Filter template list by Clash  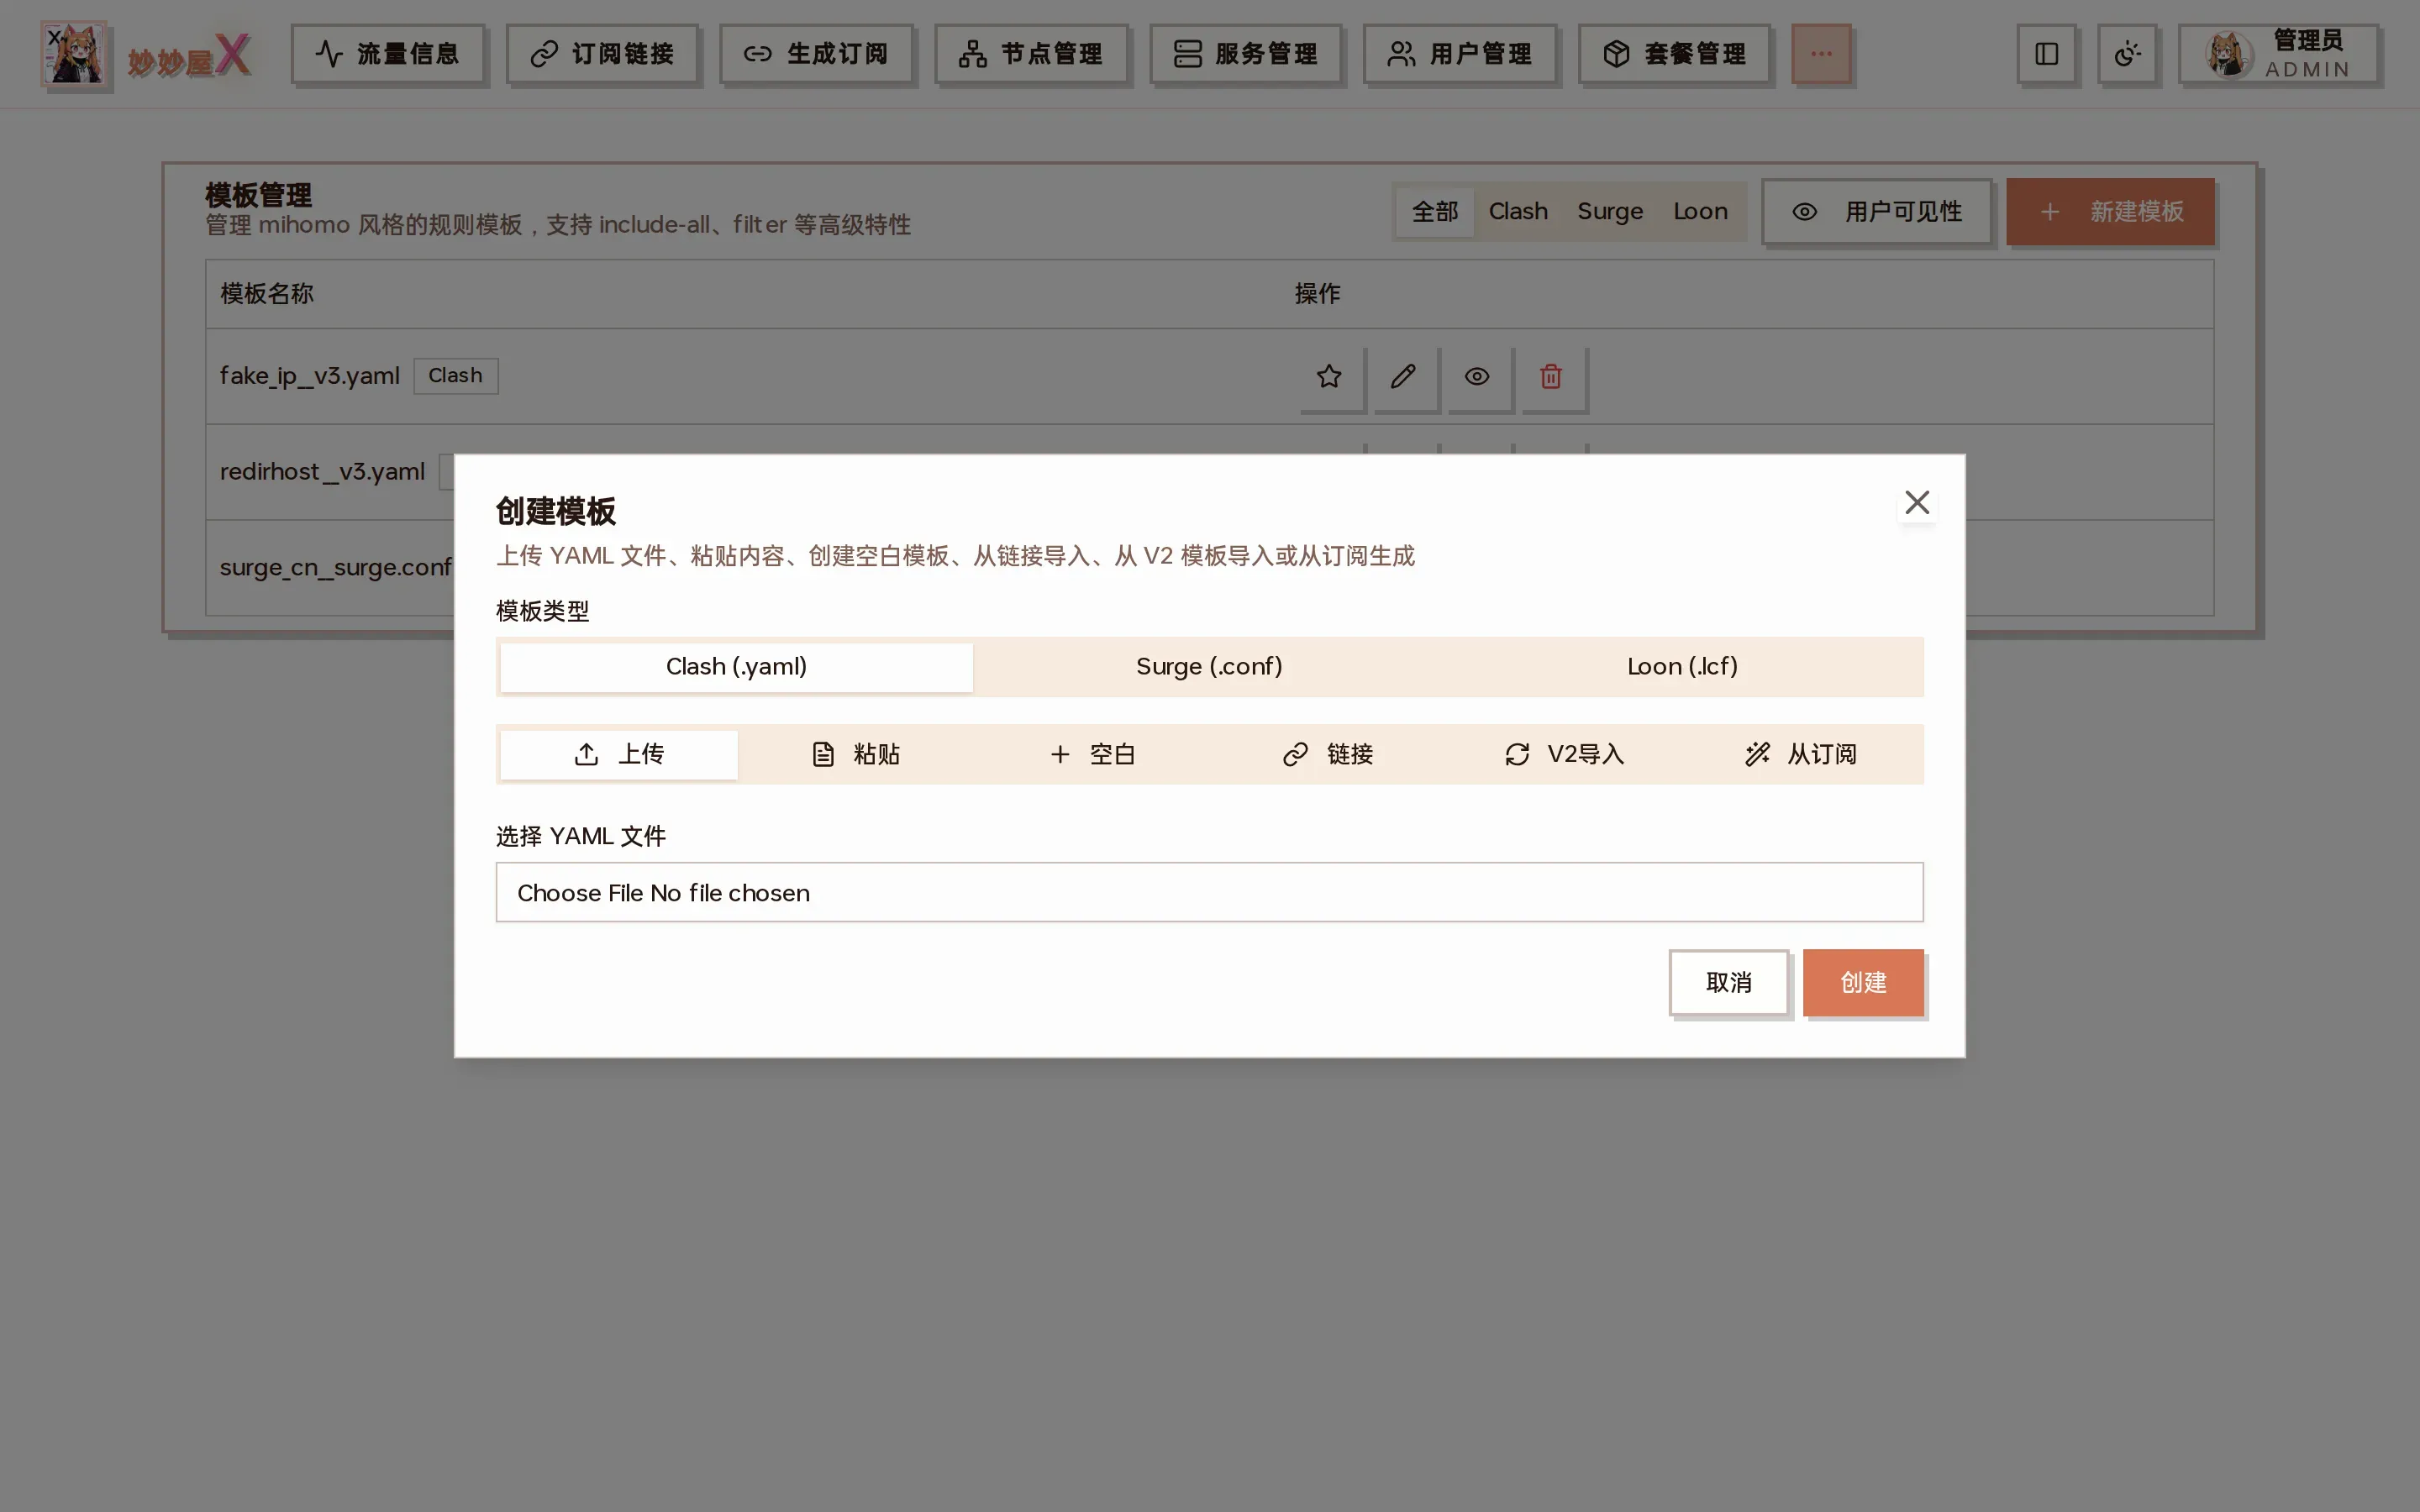pos(1517,212)
